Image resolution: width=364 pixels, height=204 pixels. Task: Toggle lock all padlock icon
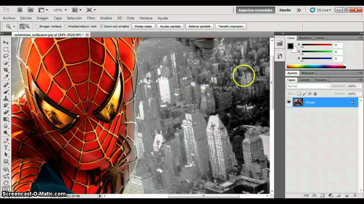pos(315,94)
